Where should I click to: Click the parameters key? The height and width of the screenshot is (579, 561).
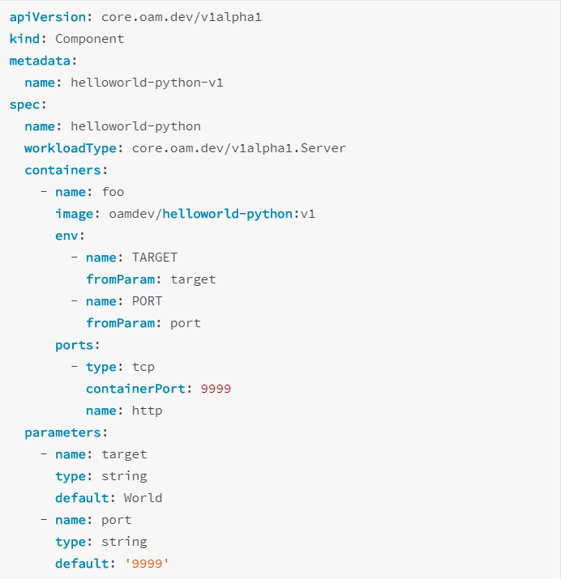(62, 432)
